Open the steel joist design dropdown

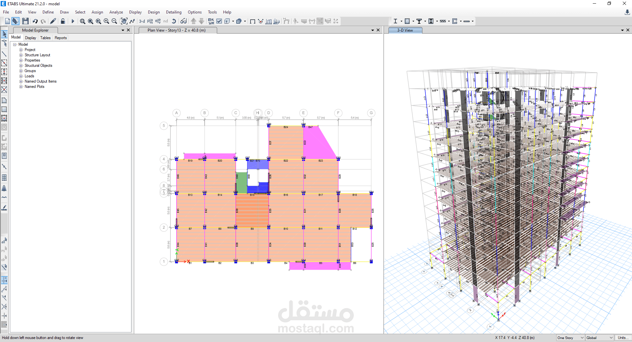(x=449, y=21)
